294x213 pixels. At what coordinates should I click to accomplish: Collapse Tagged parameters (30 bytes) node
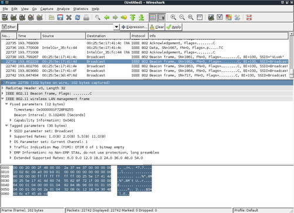[x=6, y=125]
